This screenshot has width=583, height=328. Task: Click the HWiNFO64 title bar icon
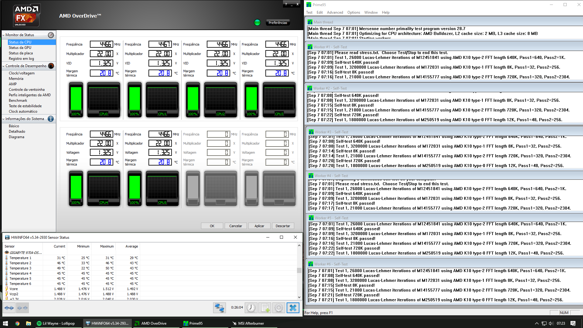tap(7, 237)
